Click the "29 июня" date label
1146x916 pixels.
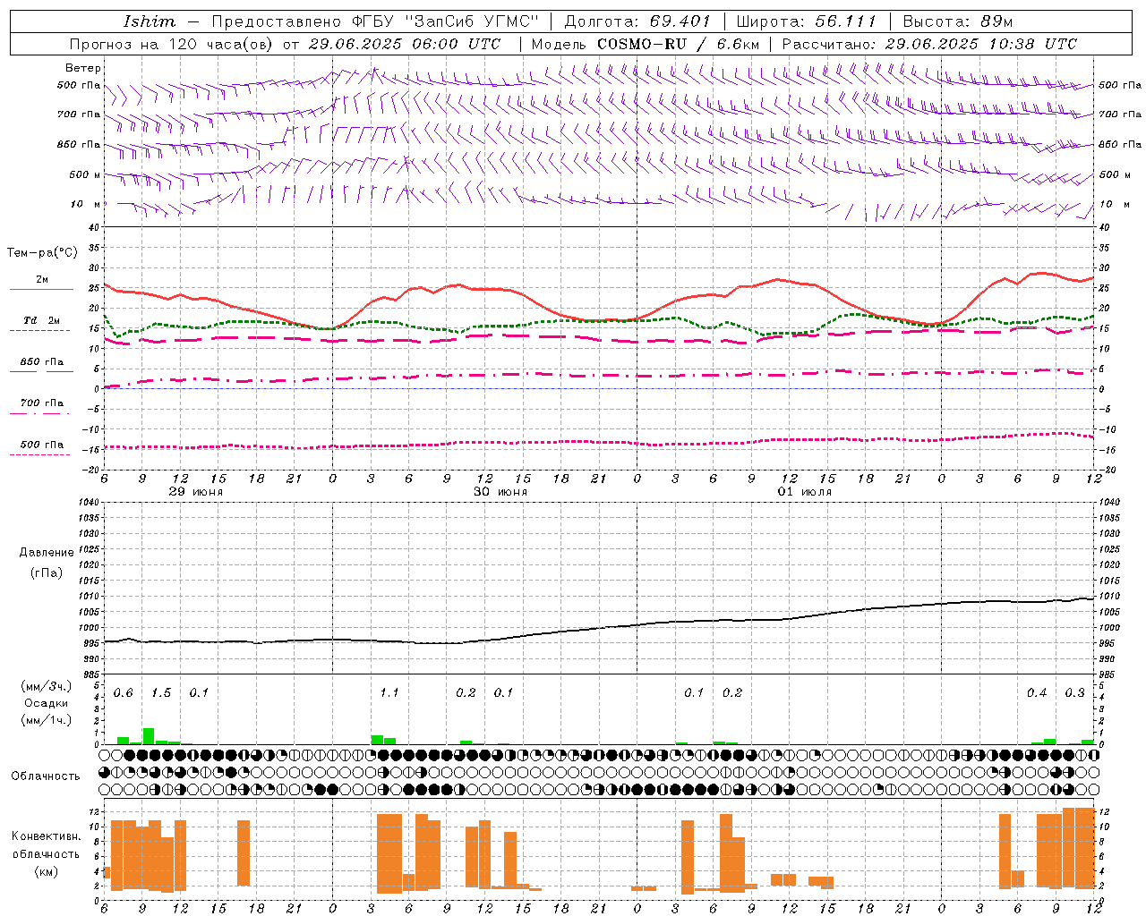[x=196, y=492]
